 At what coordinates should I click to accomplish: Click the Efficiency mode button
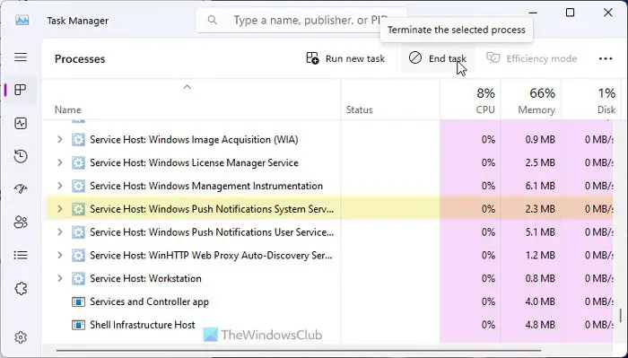click(x=531, y=58)
